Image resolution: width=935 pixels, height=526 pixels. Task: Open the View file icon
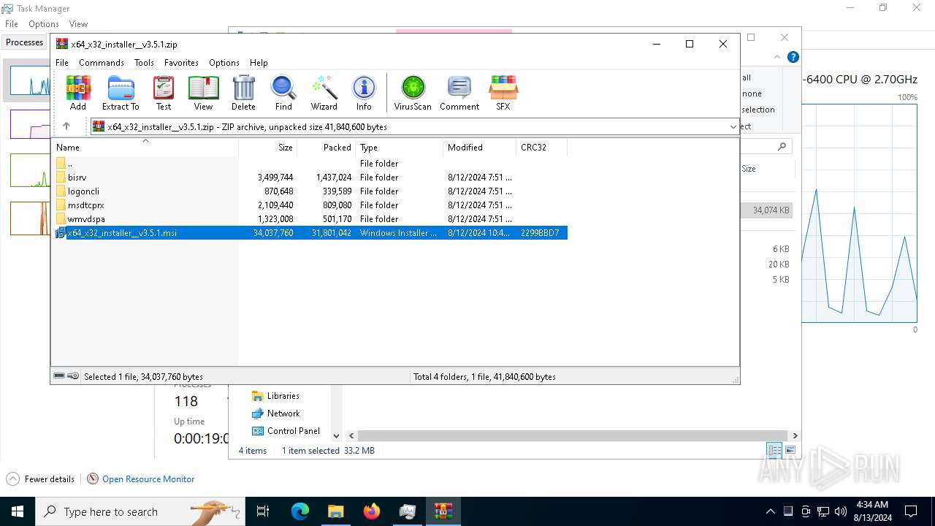click(x=203, y=93)
